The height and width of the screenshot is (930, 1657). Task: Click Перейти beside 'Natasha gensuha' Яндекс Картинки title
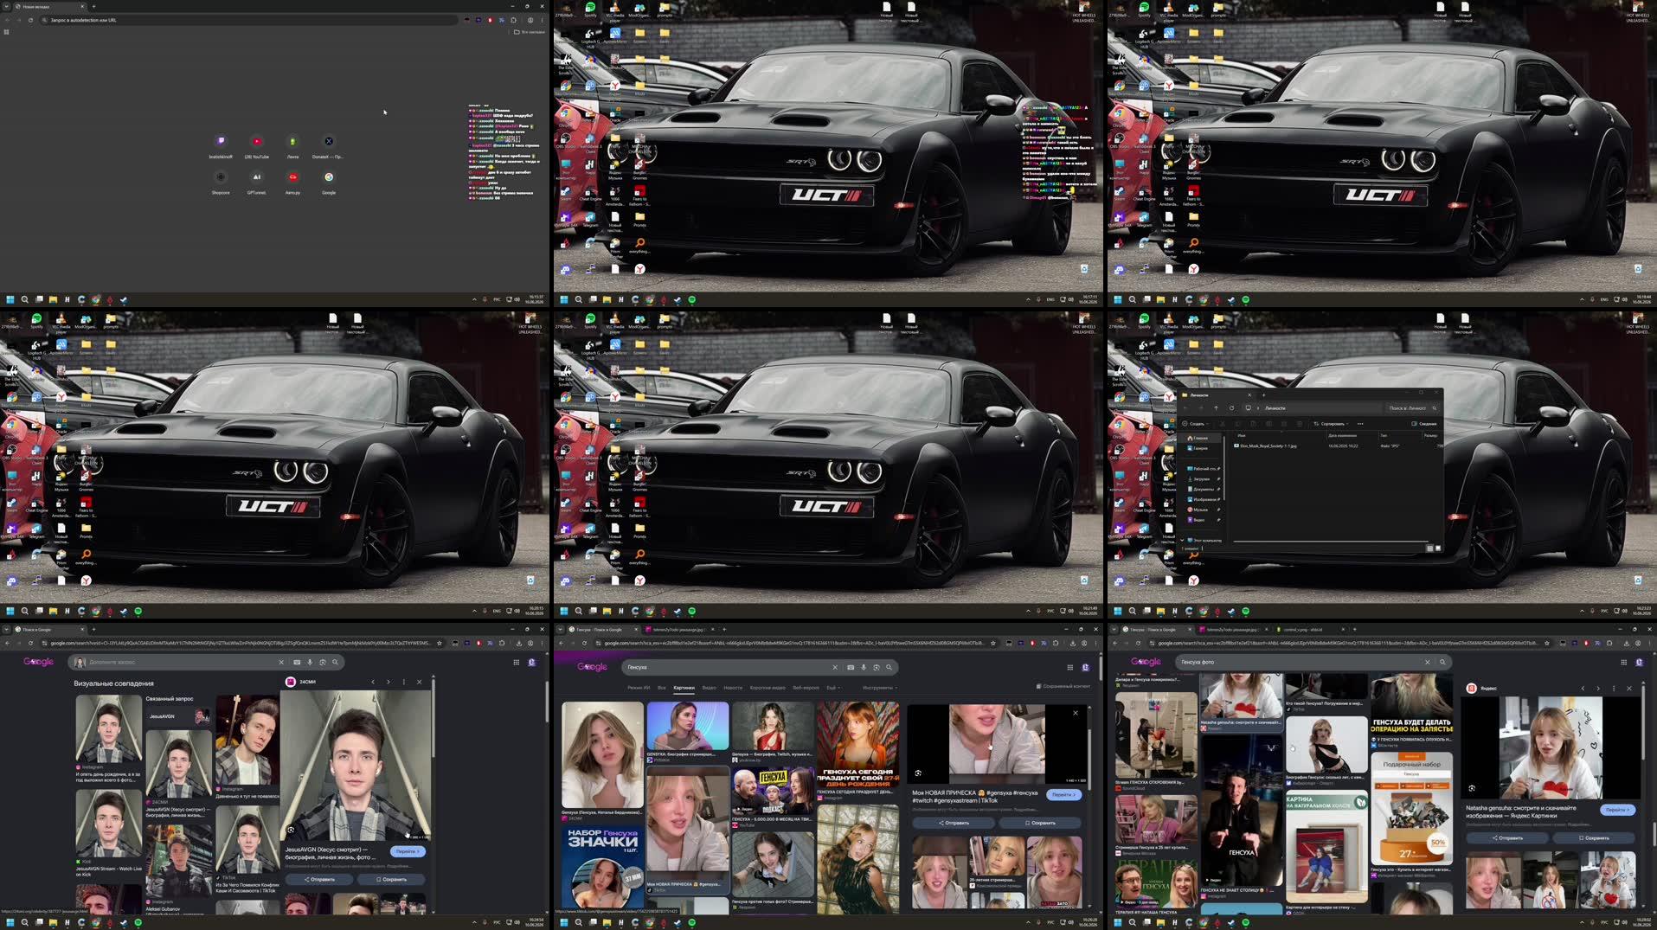click(x=1617, y=810)
